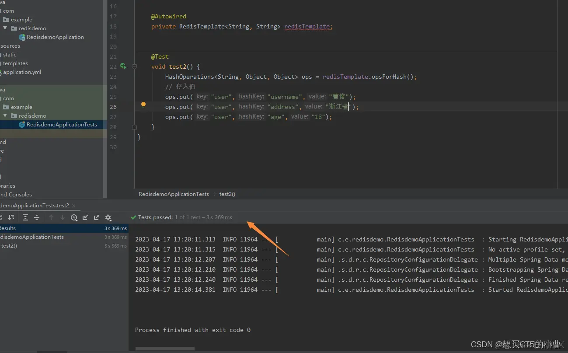This screenshot has height=353, width=568.
Task: Click the Export Test Results icon
Action: coord(97,217)
